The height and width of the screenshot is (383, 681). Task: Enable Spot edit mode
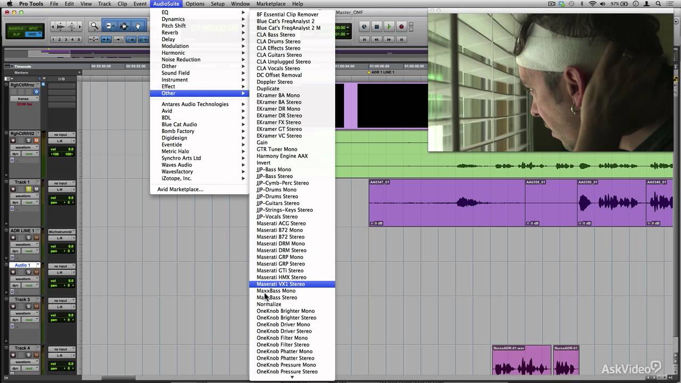pos(34,28)
